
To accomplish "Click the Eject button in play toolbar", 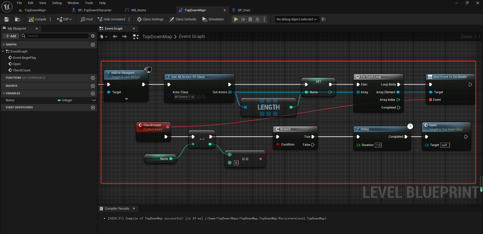I will coord(257,19).
